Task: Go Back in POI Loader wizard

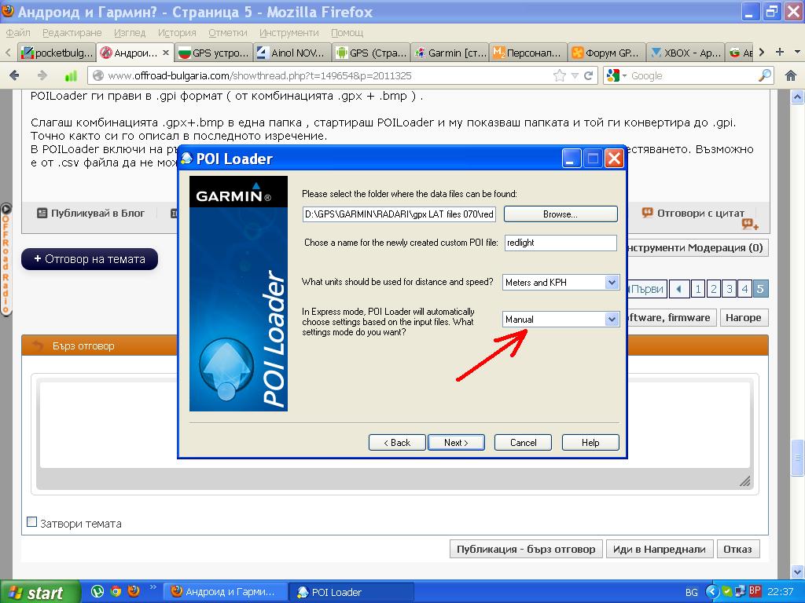Action: 397,443
